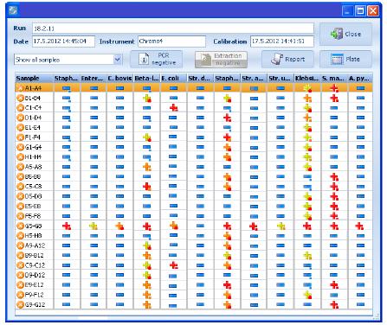Screen dimensions: 387x325
Task: Click the red plus in E. coli column, row C9-C12
Action: coord(173,265)
